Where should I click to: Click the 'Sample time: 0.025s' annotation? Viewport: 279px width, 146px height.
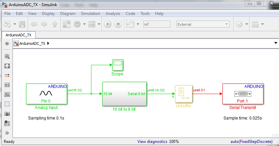coord(243,118)
